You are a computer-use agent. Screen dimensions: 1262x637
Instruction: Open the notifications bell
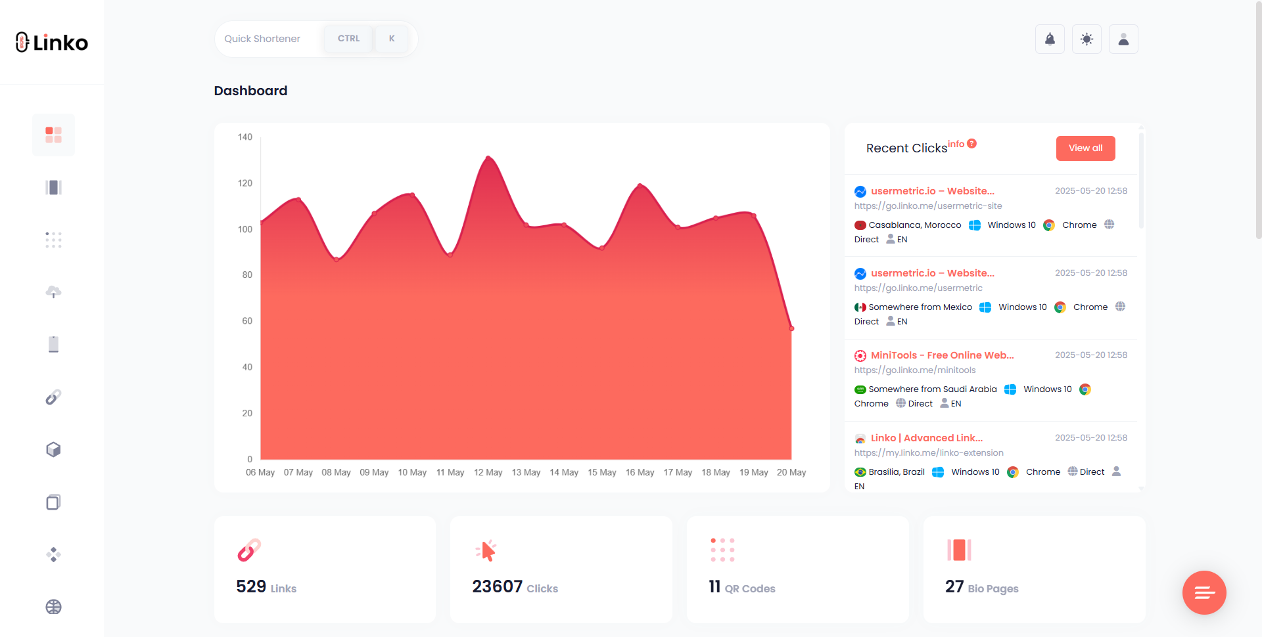pyautogui.click(x=1050, y=39)
